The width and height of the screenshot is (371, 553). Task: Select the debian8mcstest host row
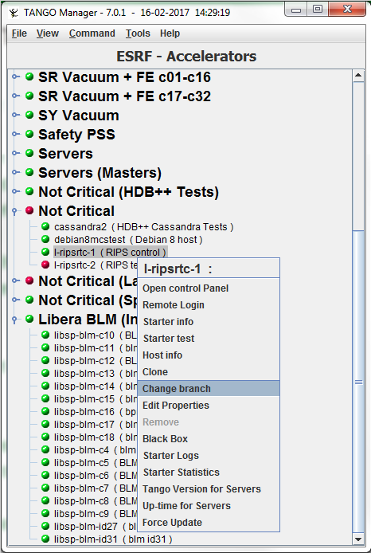tap(128, 240)
